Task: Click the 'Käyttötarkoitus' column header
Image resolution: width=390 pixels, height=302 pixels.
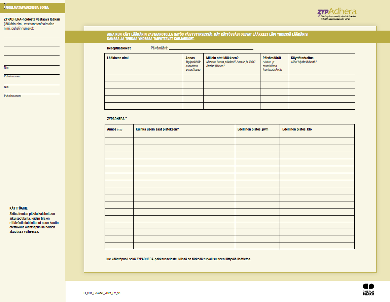Action: click(302, 58)
